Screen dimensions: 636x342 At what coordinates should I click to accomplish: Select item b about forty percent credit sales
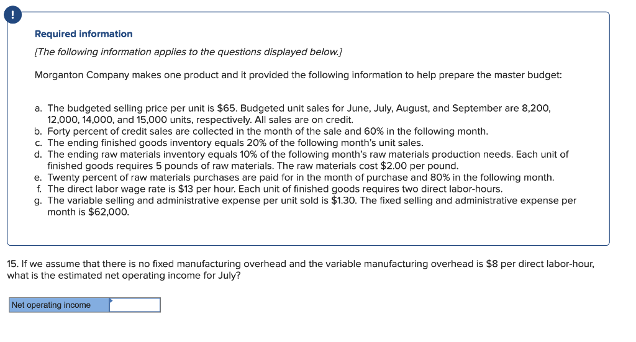tap(261, 132)
